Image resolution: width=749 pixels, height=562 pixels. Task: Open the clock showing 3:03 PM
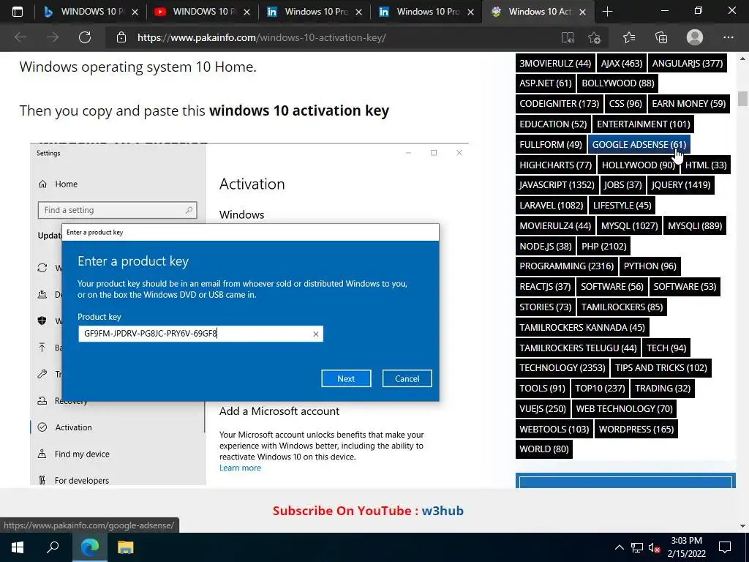(x=686, y=547)
